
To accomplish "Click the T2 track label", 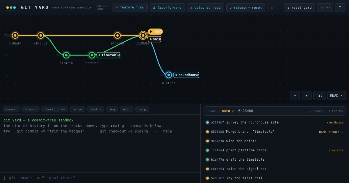I will point(6,55).
